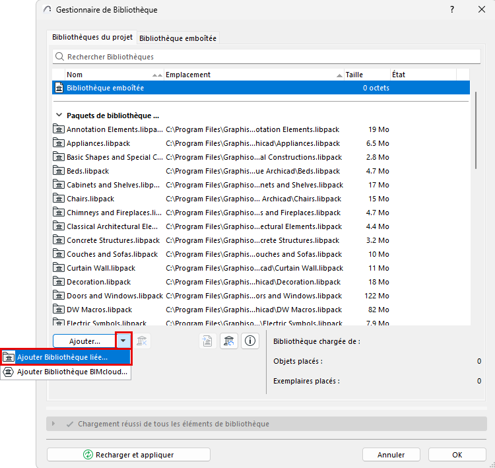
Task: Click the Ajouter... button
Action: [84, 341]
